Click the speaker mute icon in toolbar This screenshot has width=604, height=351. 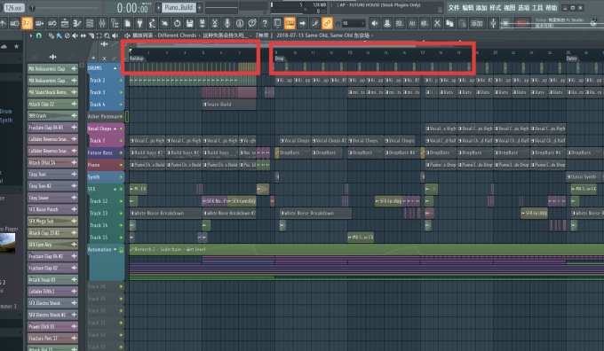[375, 23]
